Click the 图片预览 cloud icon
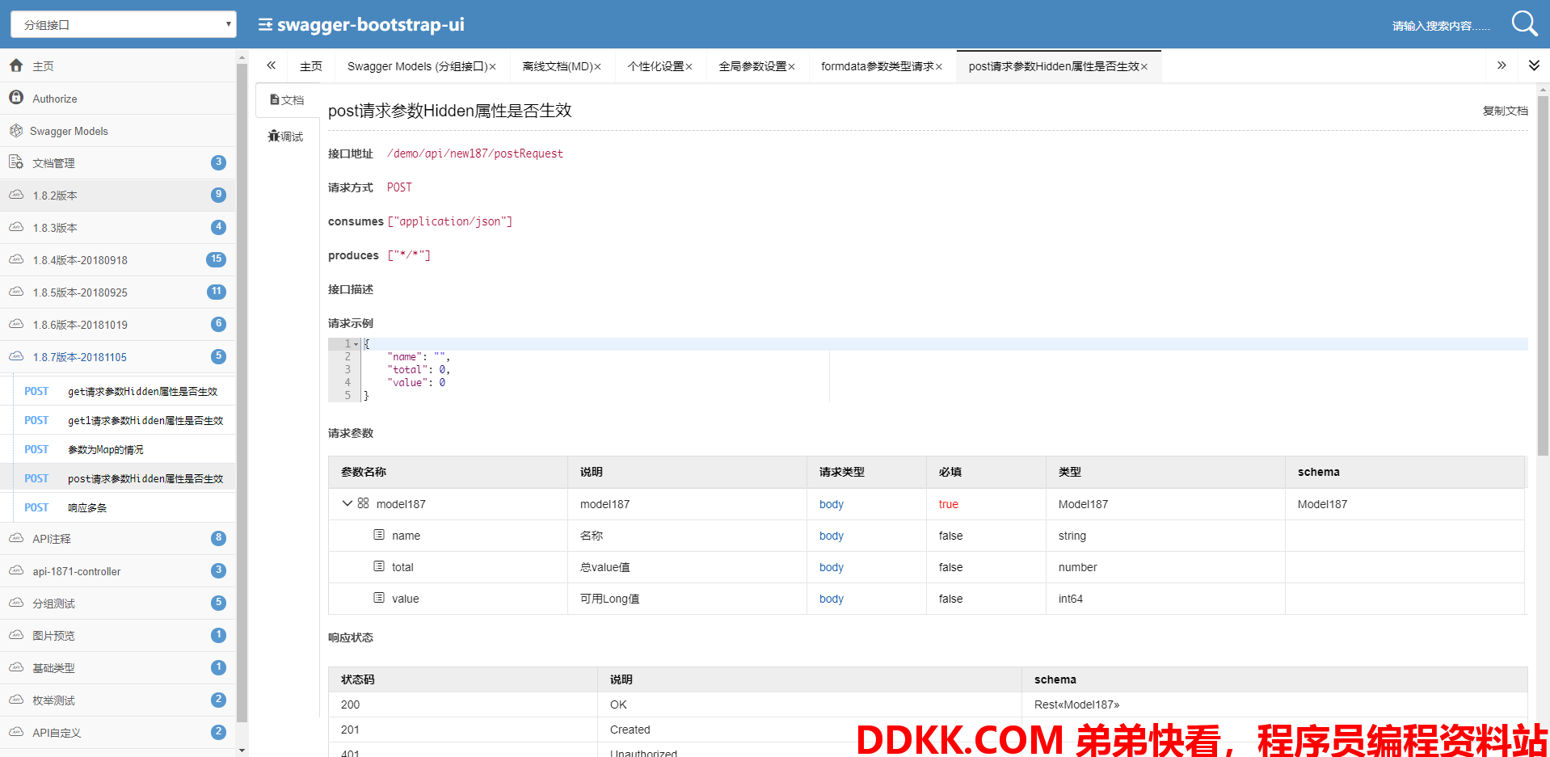This screenshot has height=757, width=1550. click(16, 635)
